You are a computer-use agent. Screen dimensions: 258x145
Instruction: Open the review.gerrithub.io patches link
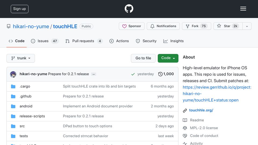point(217,94)
